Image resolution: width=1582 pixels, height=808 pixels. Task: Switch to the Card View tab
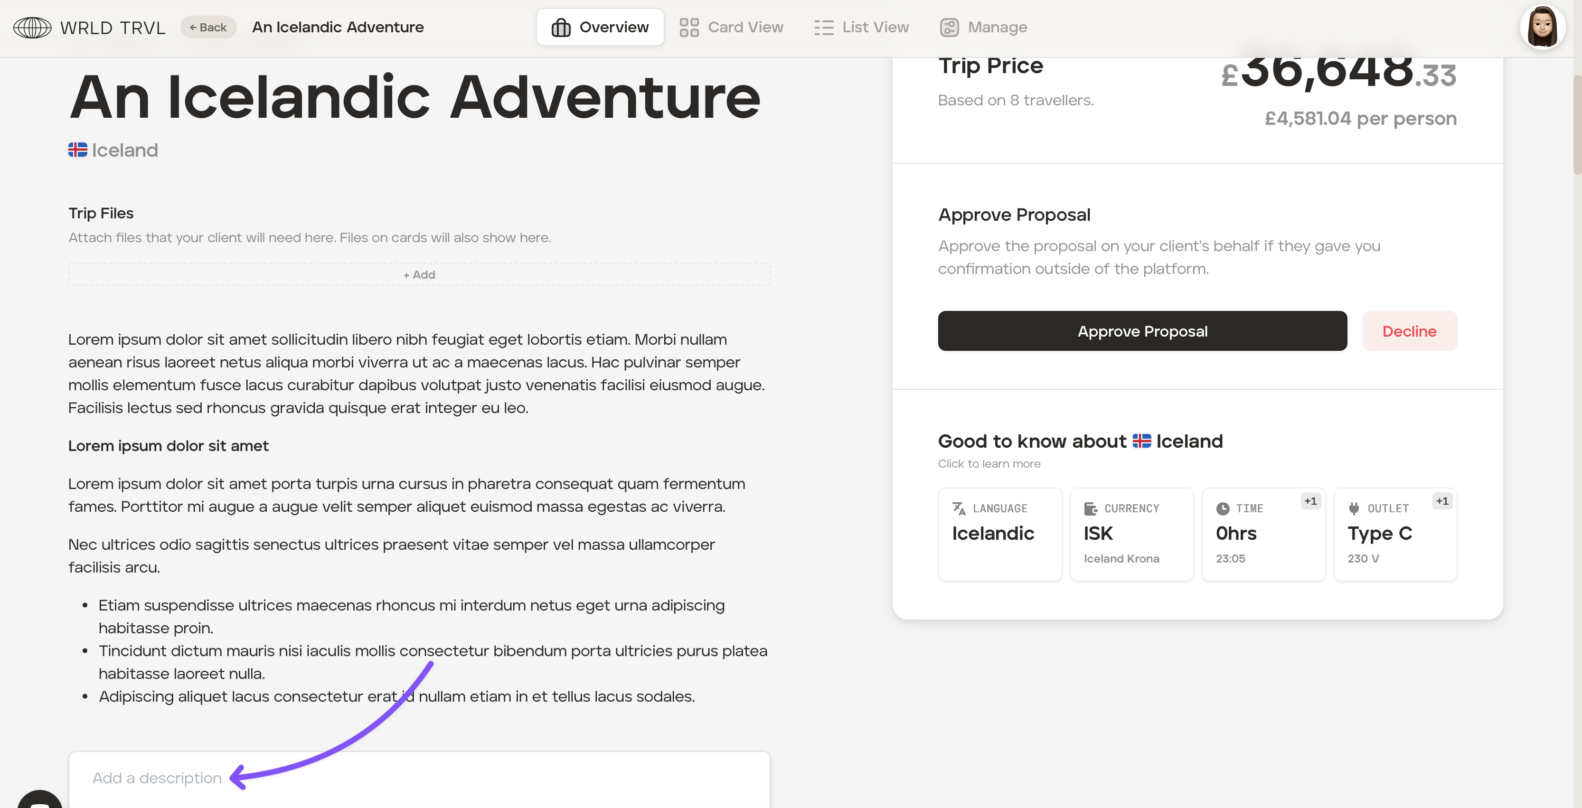click(x=731, y=28)
